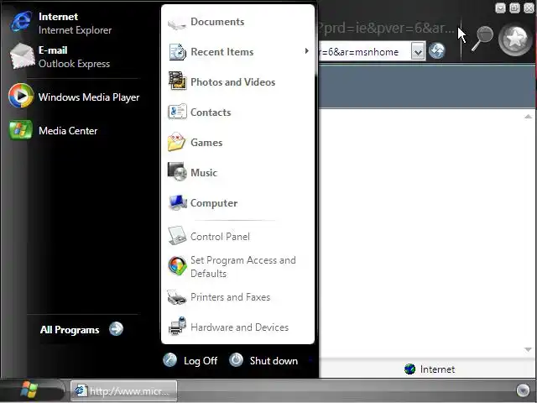Click the Music icon
This screenshot has width=537, height=403.
(177, 171)
